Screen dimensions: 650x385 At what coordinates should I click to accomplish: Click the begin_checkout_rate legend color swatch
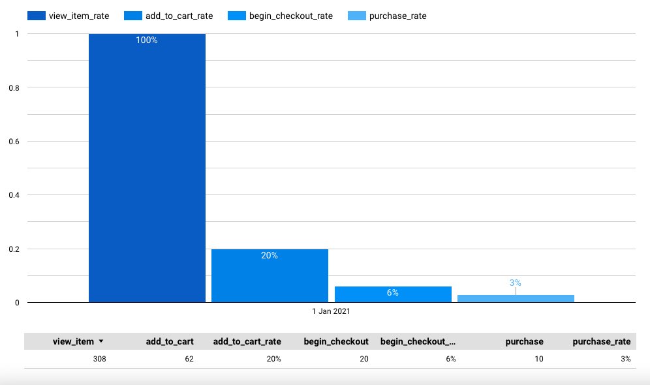point(237,16)
